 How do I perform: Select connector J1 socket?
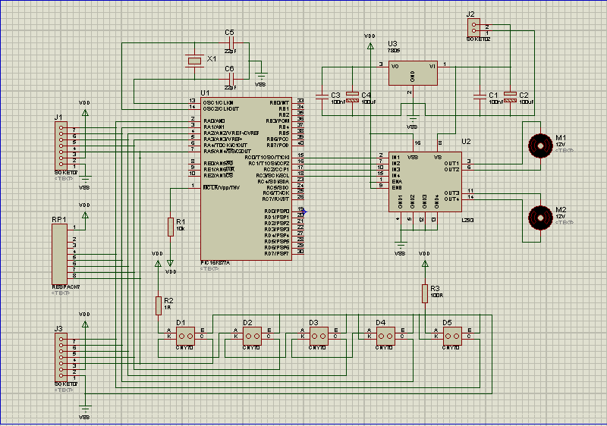pyautogui.click(x=61, y=146)
